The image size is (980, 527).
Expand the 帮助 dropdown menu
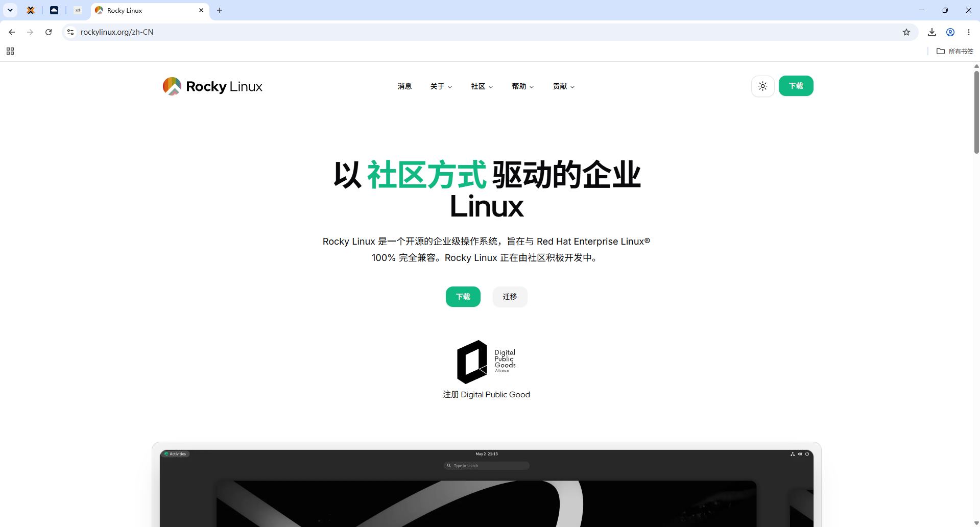point(523,86)
